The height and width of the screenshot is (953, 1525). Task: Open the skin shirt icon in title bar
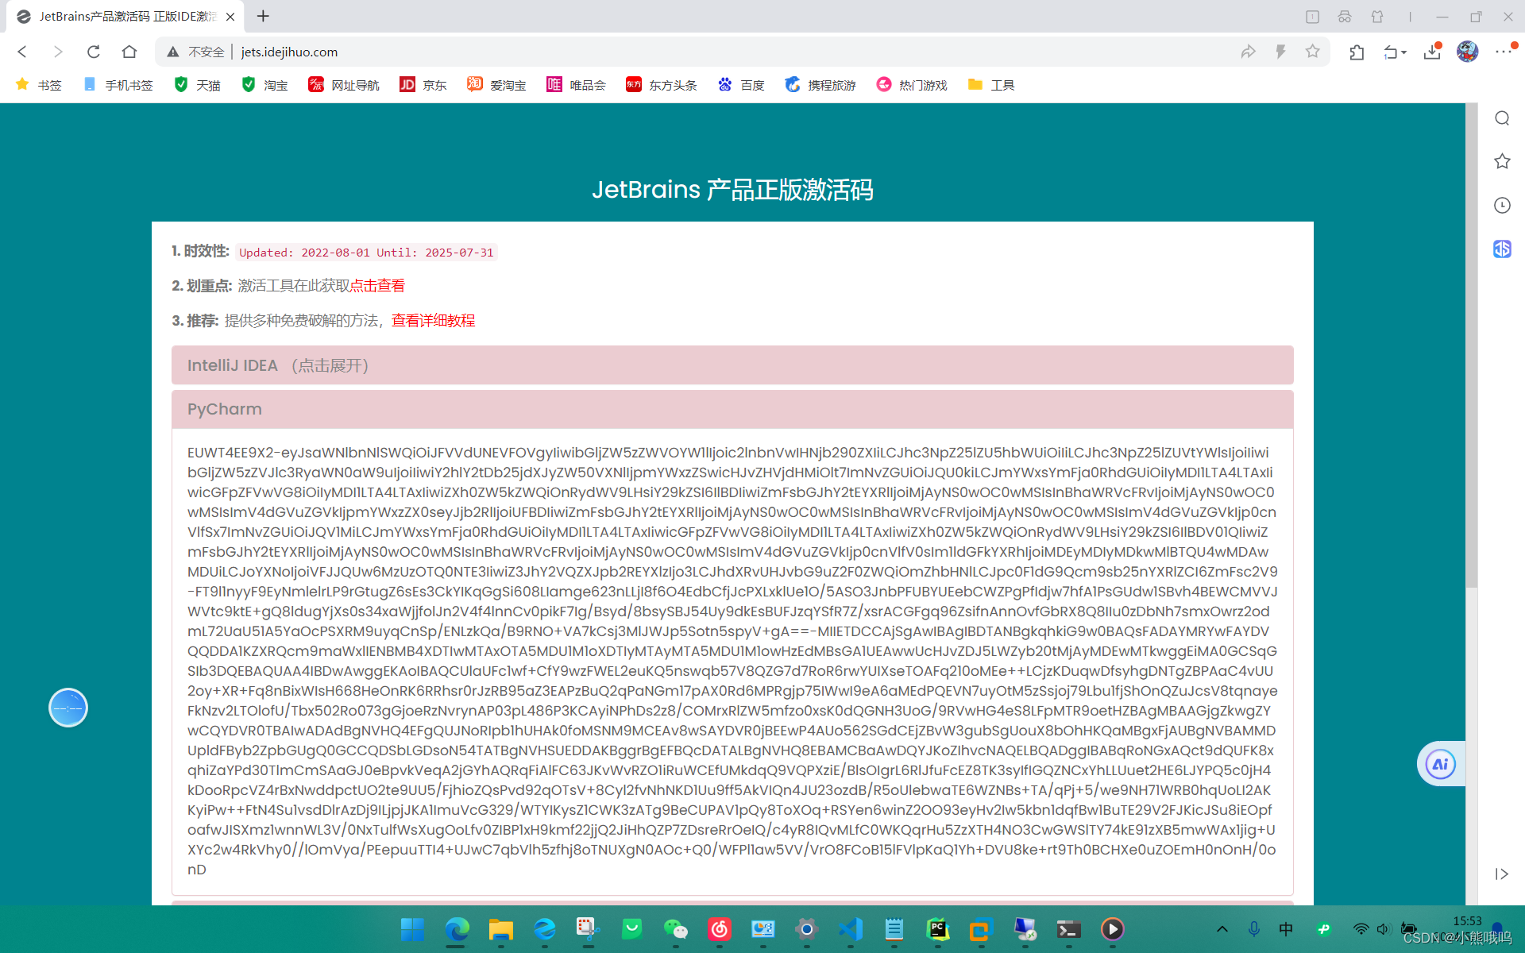(x=1377, y=17)
